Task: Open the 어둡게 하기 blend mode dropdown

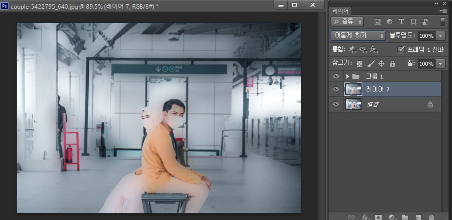Action: point(358,36)
